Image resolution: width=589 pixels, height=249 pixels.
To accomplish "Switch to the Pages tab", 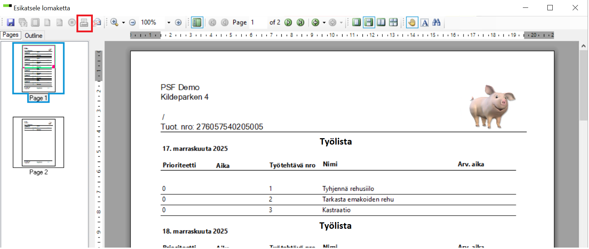I will coord(11,35).
